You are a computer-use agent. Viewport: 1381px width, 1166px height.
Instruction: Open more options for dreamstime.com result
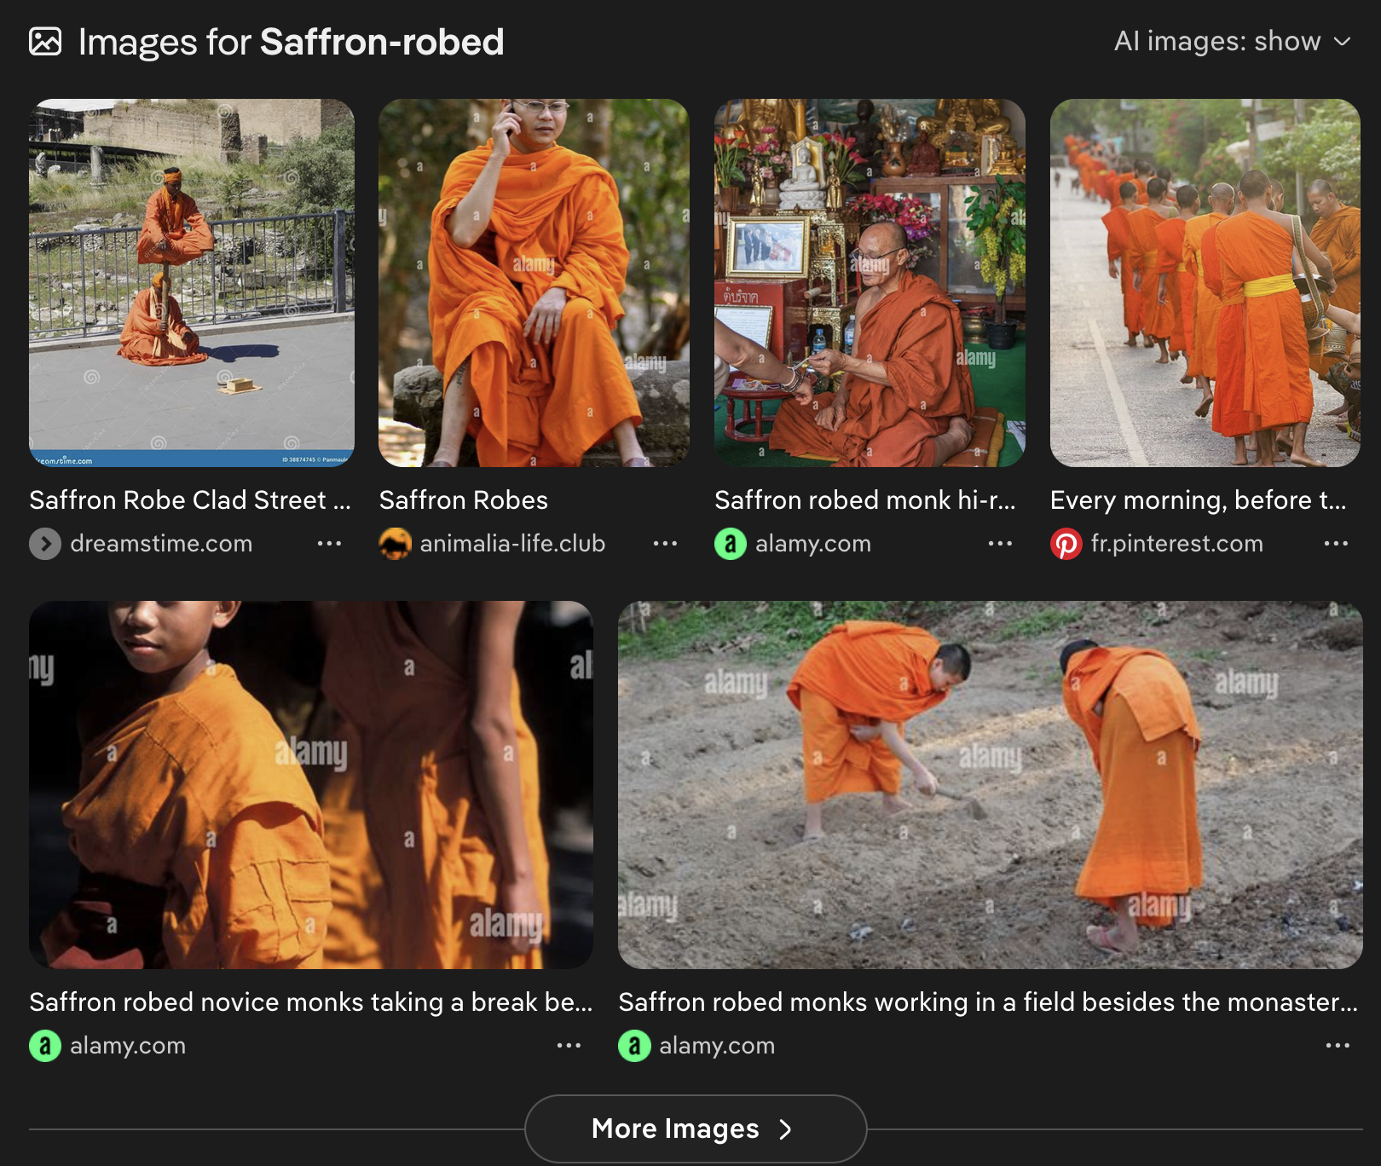329,544
